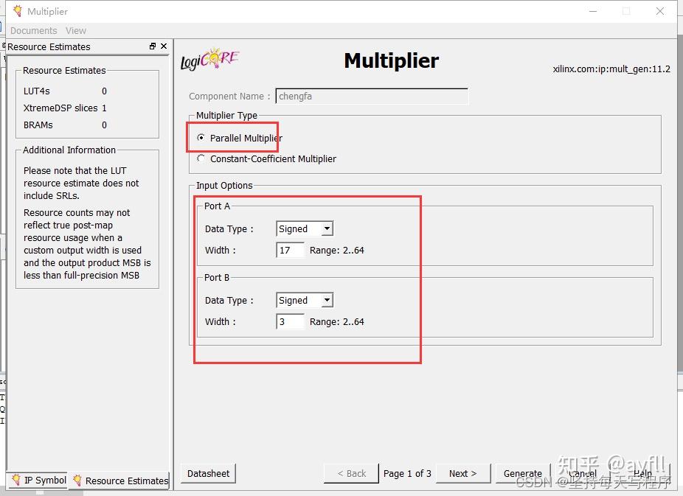Click the float icon on Resource Estimates panel
This screenshot has width=683, height=496.
click(153, 46)
